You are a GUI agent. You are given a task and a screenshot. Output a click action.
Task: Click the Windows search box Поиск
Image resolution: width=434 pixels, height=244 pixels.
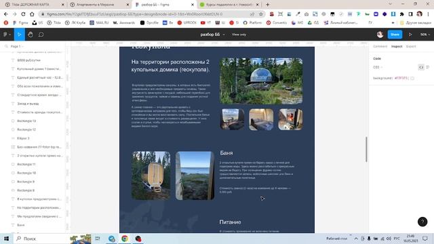point(41,239)
